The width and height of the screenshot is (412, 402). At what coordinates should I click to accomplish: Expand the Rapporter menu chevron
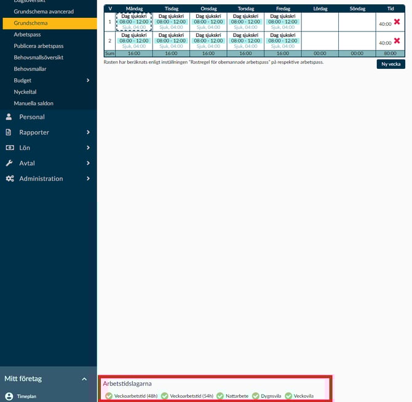pos(88,132)
